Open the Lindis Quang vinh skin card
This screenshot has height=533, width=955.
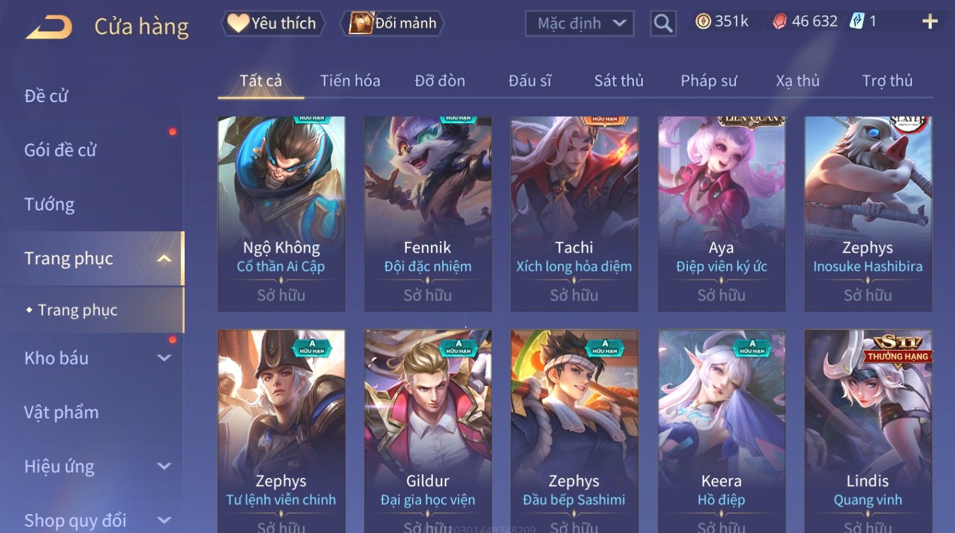point(868,431)
